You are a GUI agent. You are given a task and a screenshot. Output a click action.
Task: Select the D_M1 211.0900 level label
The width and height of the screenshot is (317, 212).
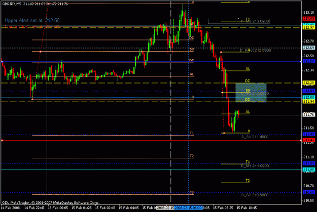pyautogui.click(x=255, y=166)
